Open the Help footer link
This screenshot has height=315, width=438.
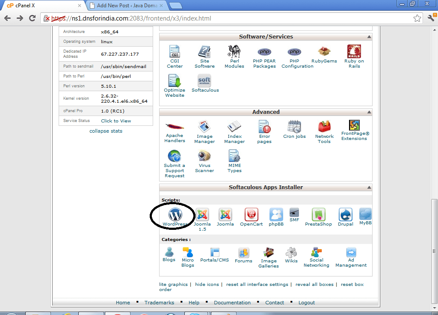[x=194, y=303]
